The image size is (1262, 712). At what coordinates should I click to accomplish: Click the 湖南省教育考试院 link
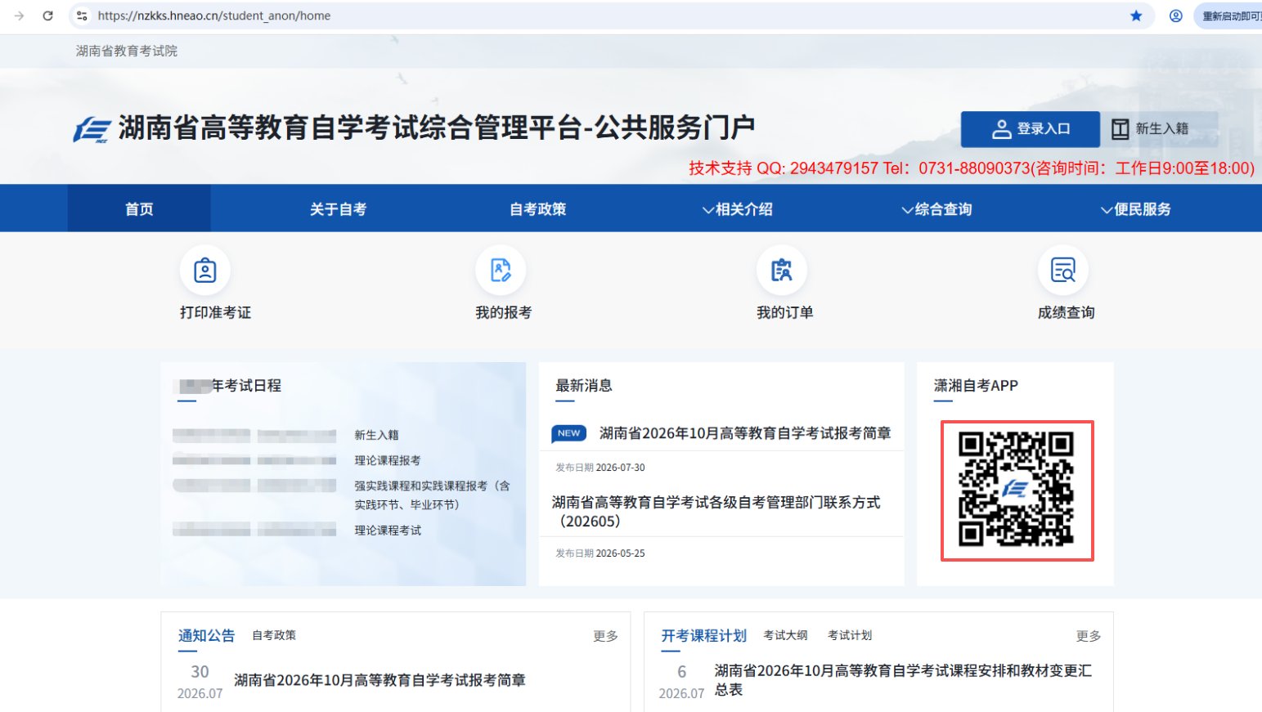point(127,51)
